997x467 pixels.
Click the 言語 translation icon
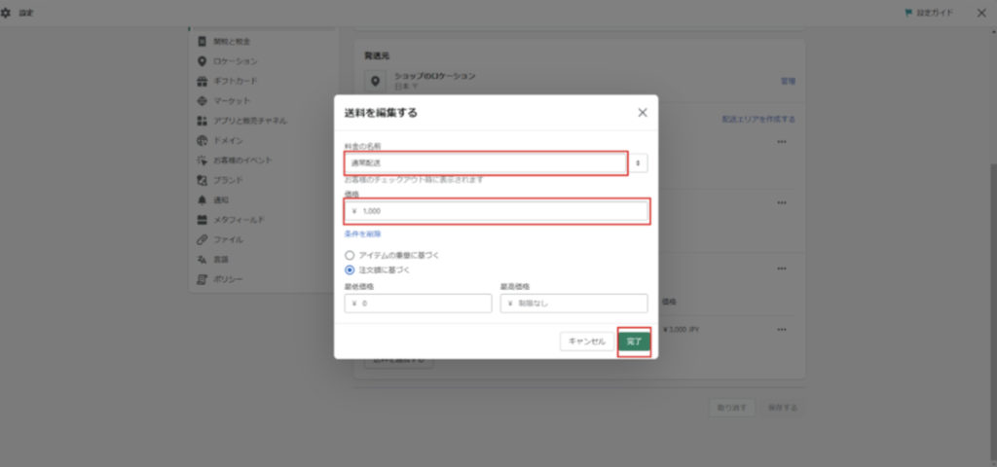click(203, 260)
